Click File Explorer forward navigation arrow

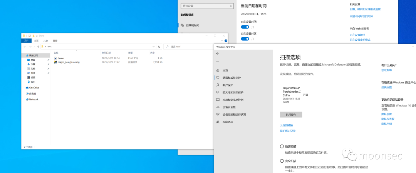pos(30,47)
